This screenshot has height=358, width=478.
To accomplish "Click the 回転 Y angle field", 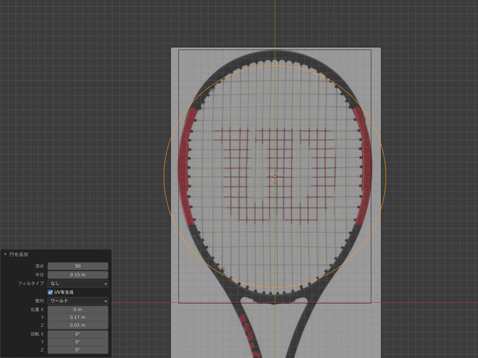I will [x=78, y=341].
